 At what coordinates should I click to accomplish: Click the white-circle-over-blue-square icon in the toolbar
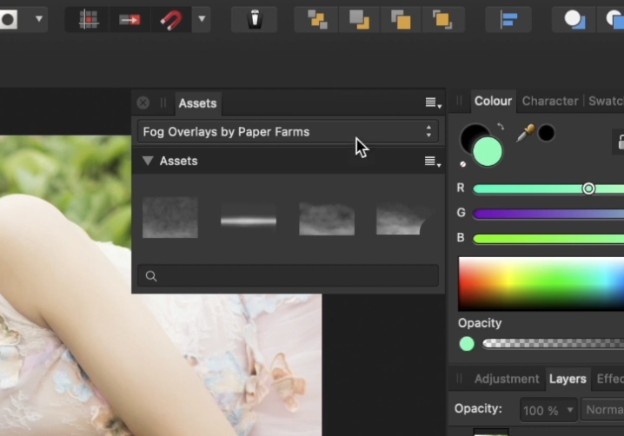point(574,19)
